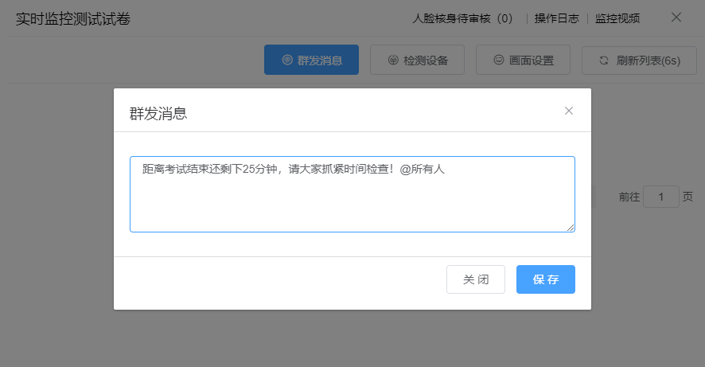
Task: Click the 画面设置 button label text
Action: pos(532,61)
